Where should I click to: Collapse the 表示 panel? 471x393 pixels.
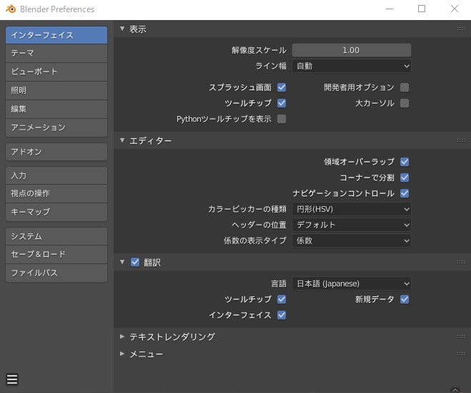tap(122, 29)
